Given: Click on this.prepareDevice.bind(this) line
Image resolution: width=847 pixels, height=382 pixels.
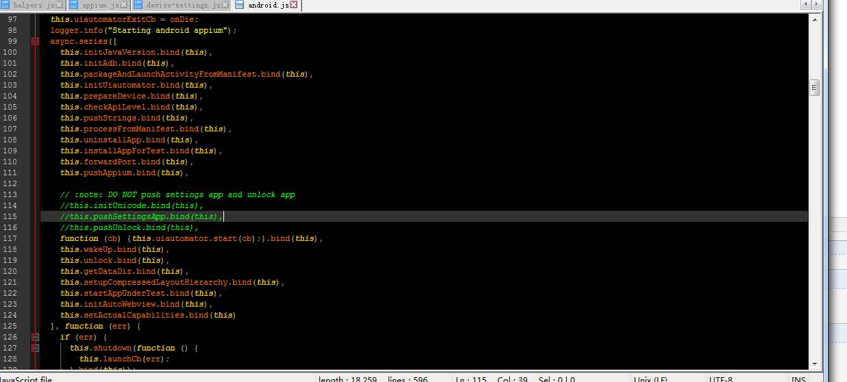Looking at the screenshot, I should [x=132, y=96].
